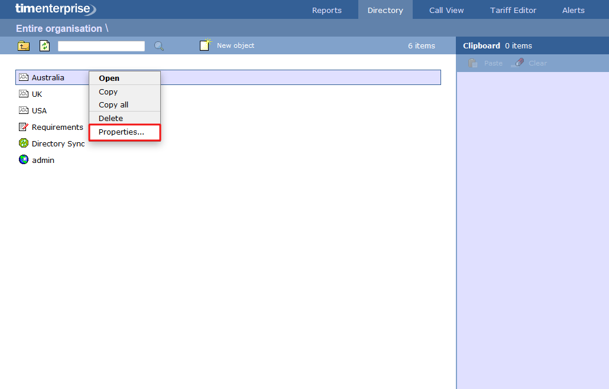Choose Open in the context menu
The width and height of the screenshot is (609, 389).
tap(109, 78)
